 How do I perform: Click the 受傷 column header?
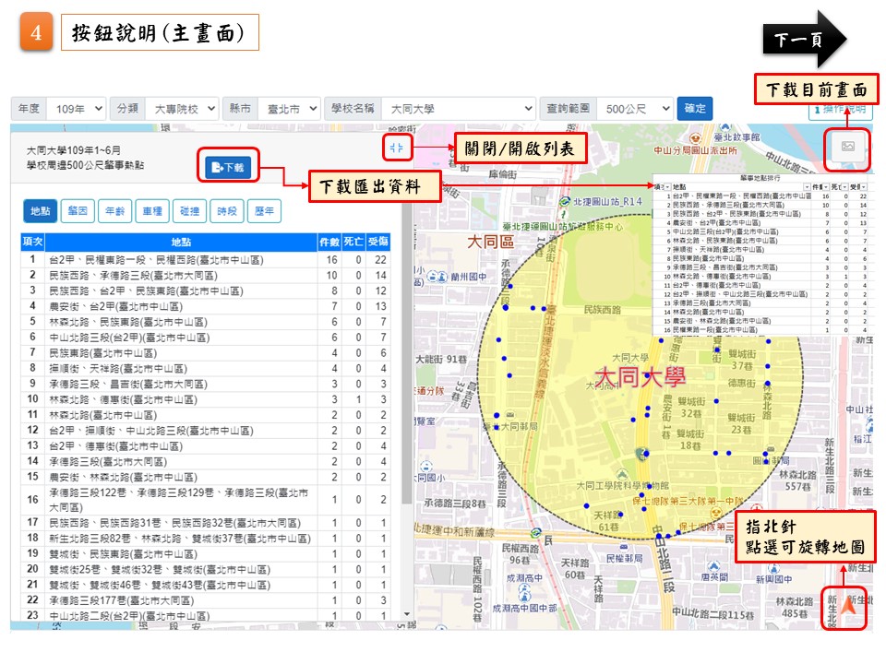pos(378,242)
